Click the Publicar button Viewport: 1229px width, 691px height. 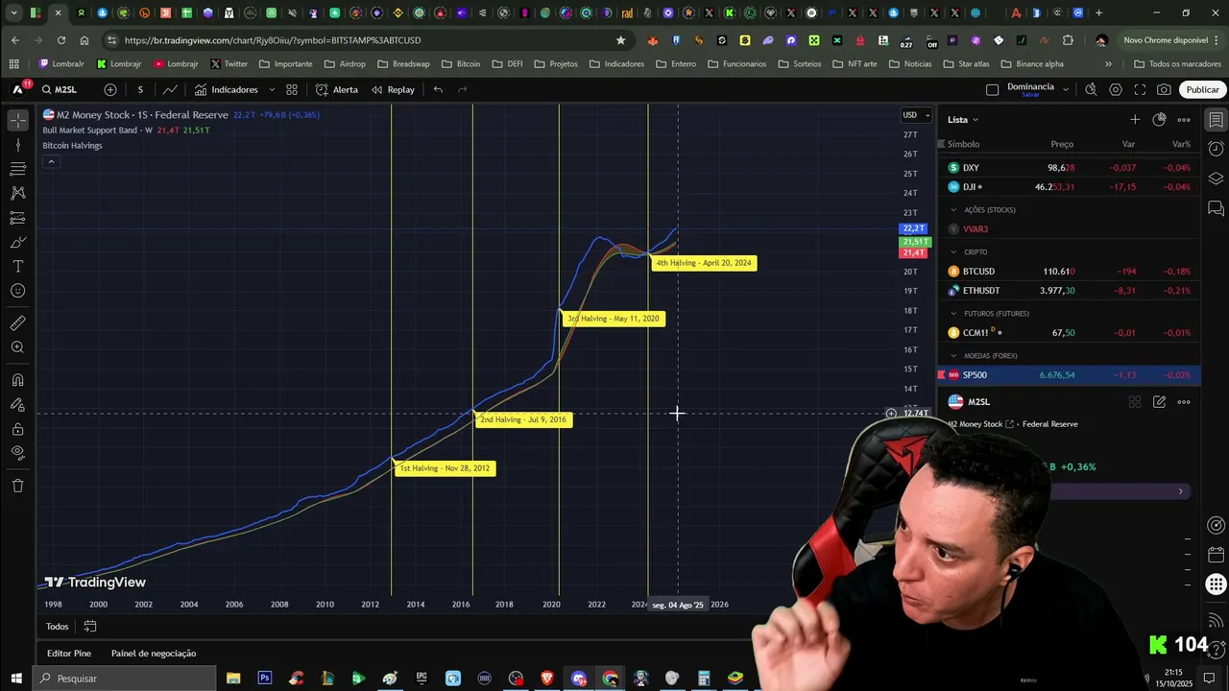[x=1202, y=89]
